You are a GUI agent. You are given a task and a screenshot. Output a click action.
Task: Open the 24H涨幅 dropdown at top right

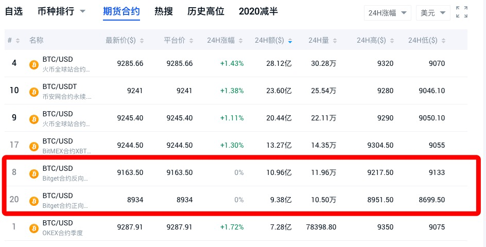(x=388, y=13)
